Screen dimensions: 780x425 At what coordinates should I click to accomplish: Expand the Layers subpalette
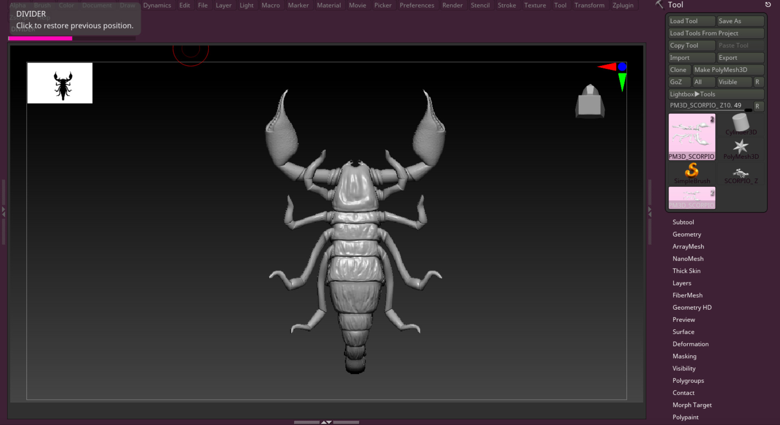click(x=682, y=283)
